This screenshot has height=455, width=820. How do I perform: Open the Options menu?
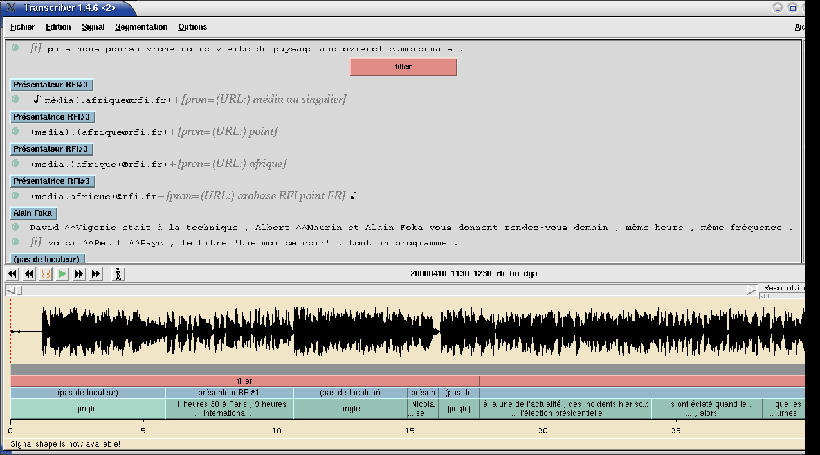click(x=193, y=27)
